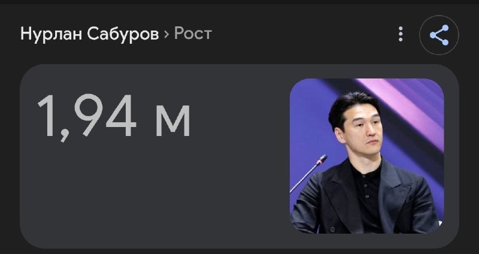Screen dimensions: 479x254
Task: Click the digit 1 in the height value
Action: pyautogui.click(x=48, y=115)
